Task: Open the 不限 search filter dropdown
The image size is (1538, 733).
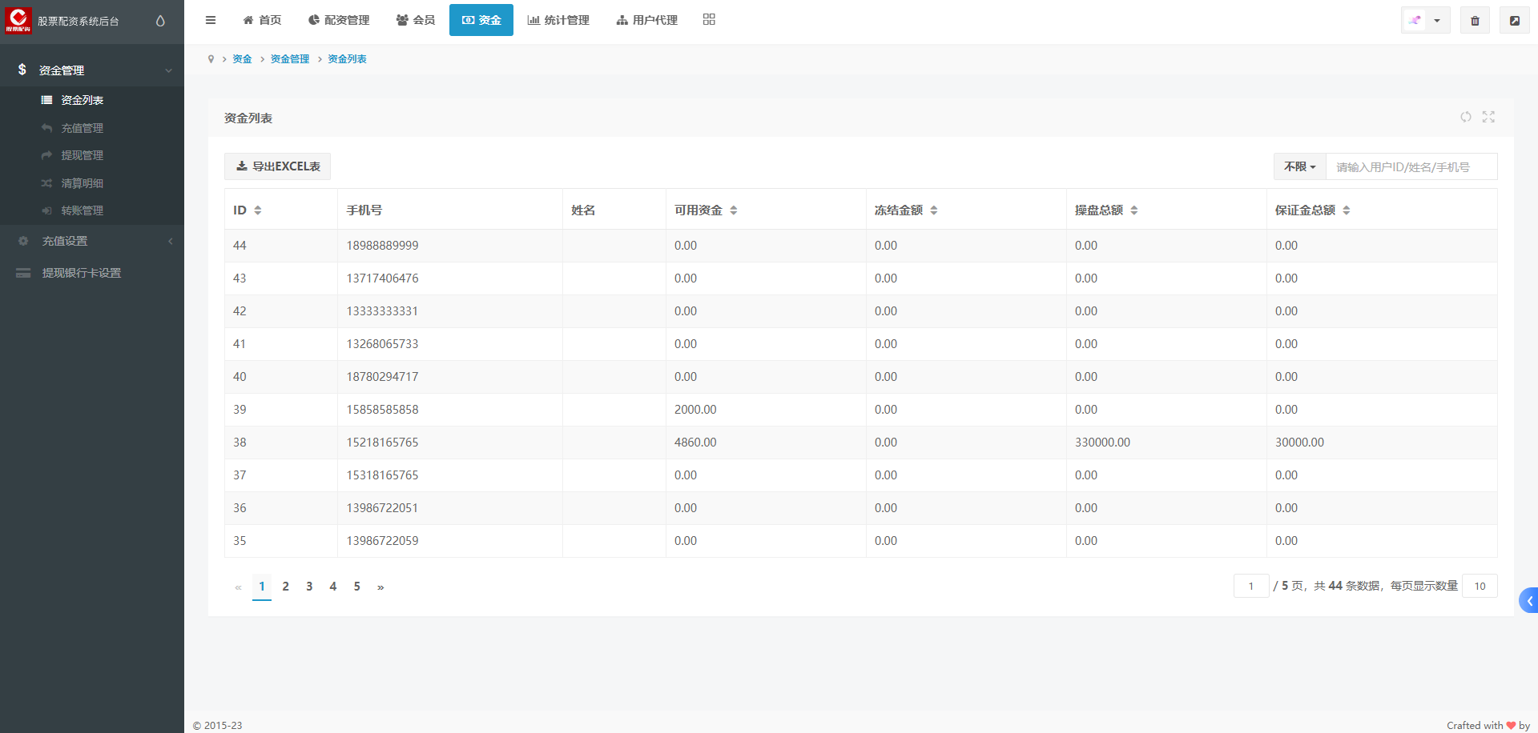Action: [x=1299, y=166]
